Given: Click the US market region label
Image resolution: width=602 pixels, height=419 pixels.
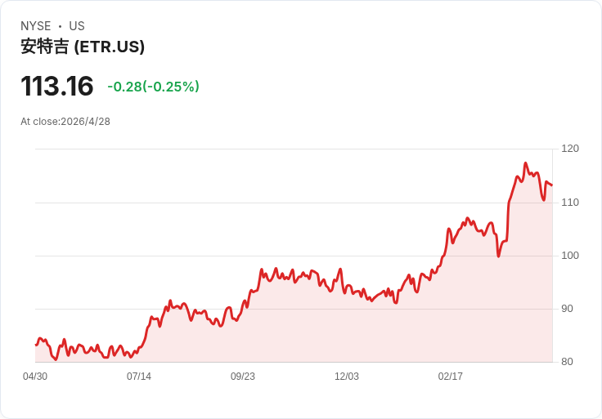Looking at the screenshot, I should point(77,26).
